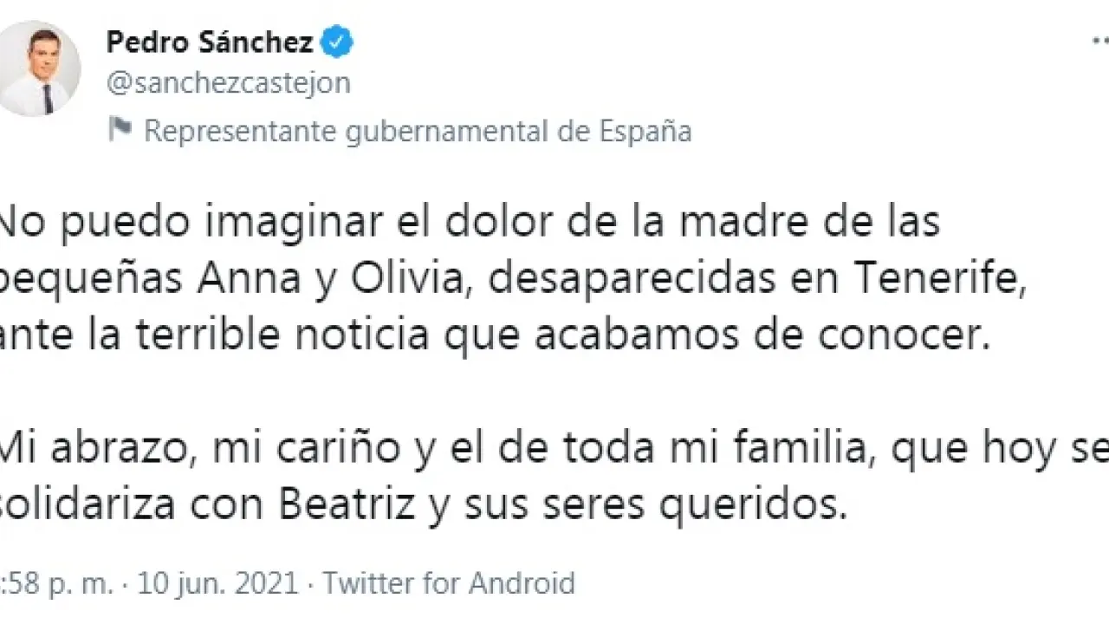The height and width of the screenshot is (624, 1109).
Task: Open the tweet's more options menu
Action: (x=1099, y=42)
